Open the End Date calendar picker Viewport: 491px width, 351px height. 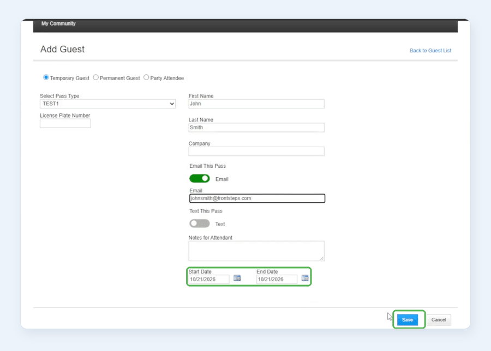[305, 278]
